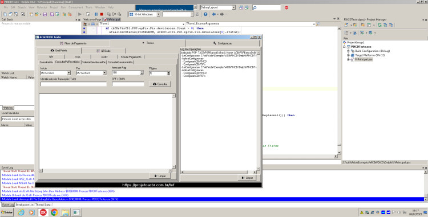Open Internet Explorer from the taskbar
Screen dimensions: 428x217
pyautogui.click(x=21, y=212)
